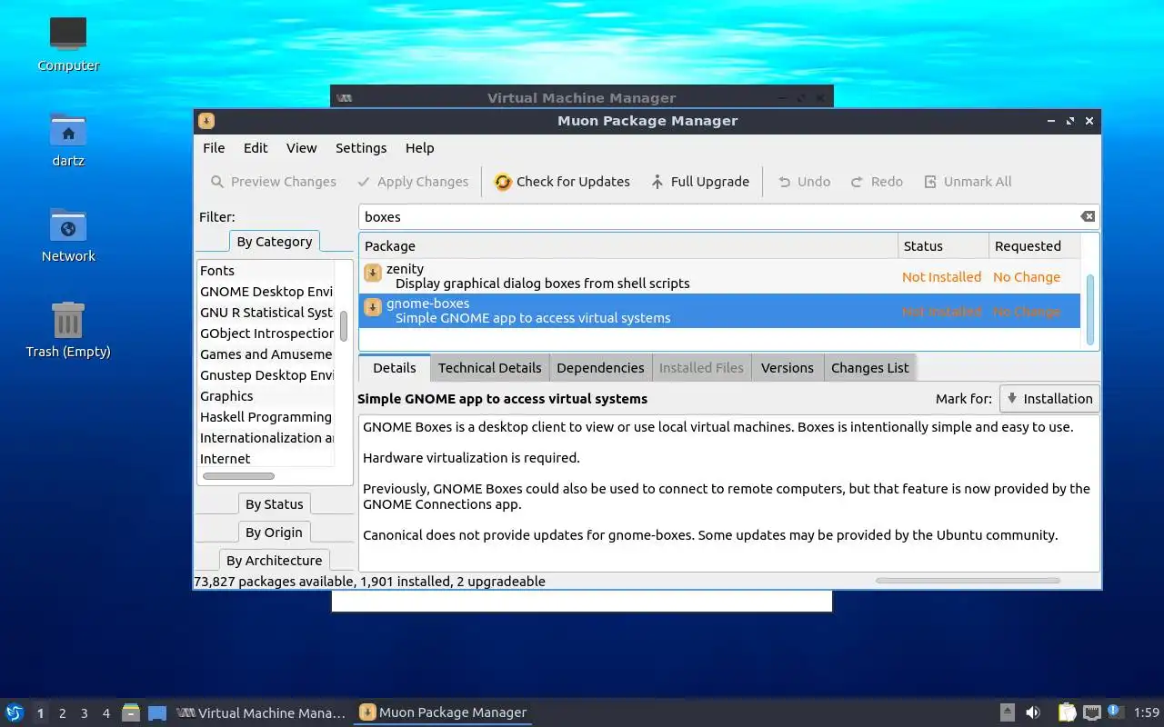The width and height of the screenshot is (1164, 727).
Task: Click the Preview Changes toolbar button
Action: [x=273, y=182]
